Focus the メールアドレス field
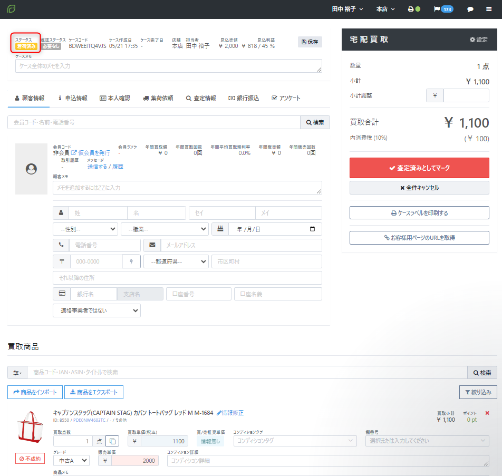The image size is (502, 476). (241, 245)
